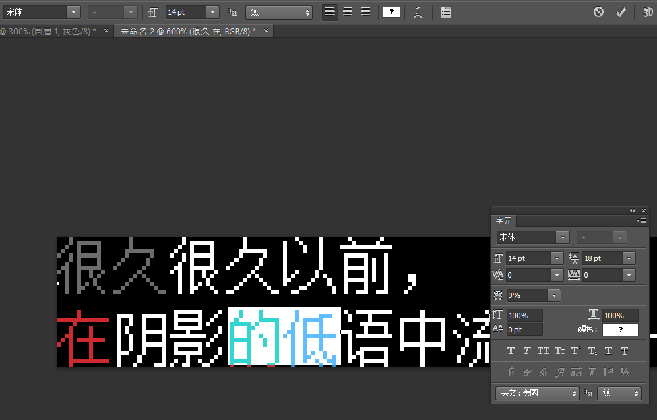Click the 顏色 color swatch in Character panel
This screenshot has height=420, width=657.
621,330
